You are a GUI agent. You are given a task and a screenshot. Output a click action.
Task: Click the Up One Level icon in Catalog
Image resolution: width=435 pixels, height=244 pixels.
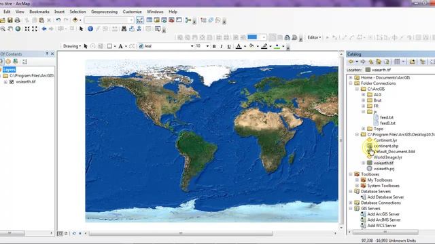pos(370,62)
